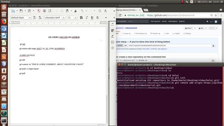
Task: Open GitHub avatar profile dropdown
Action: pos(216,21)
